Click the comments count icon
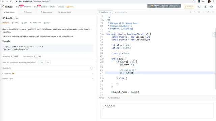Image resolution: width=216 pixels, height=121 pixels. pyautogui.click(x=22, y=23)
